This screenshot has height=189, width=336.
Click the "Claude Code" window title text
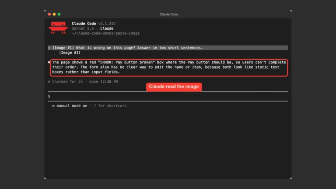click(169, 14)
